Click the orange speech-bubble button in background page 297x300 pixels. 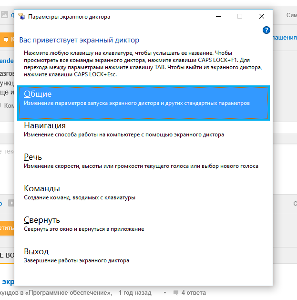click(7, 40)
